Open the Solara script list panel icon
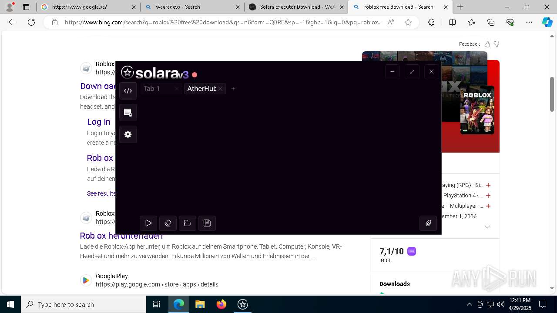Viewport: 557px width, 313px height. pos(128,113)
